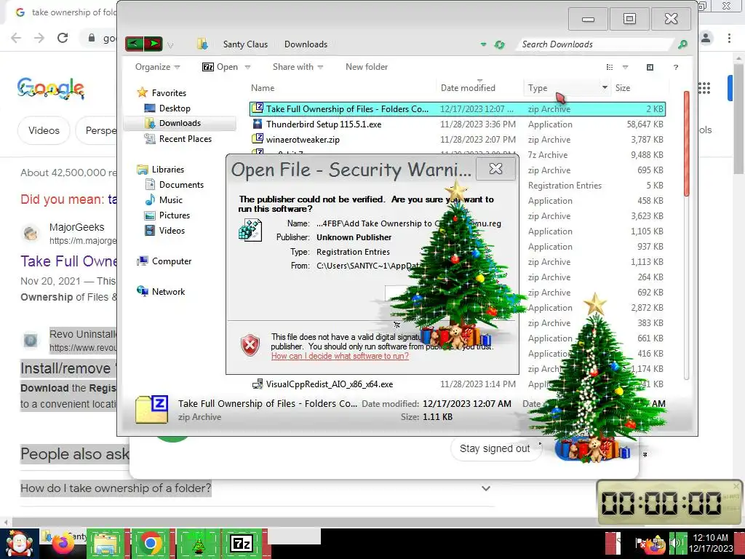
Task: Toggle the preview pane icon
Action: 650,68
